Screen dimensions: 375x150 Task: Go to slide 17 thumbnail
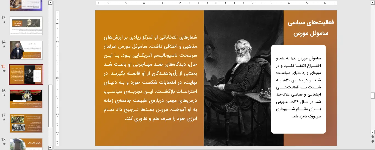click(x=26, y=123)
